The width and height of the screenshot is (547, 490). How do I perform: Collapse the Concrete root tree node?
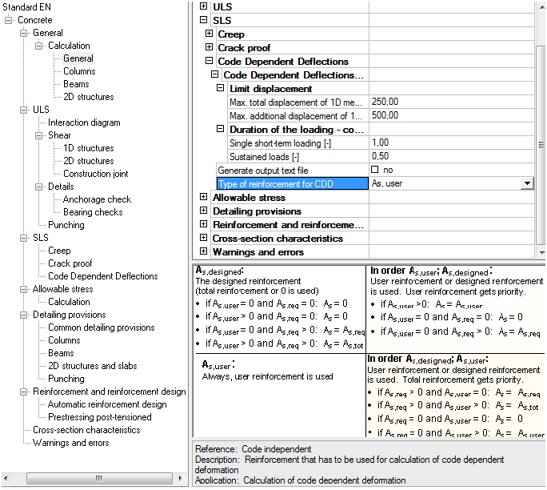pos(9,20)
